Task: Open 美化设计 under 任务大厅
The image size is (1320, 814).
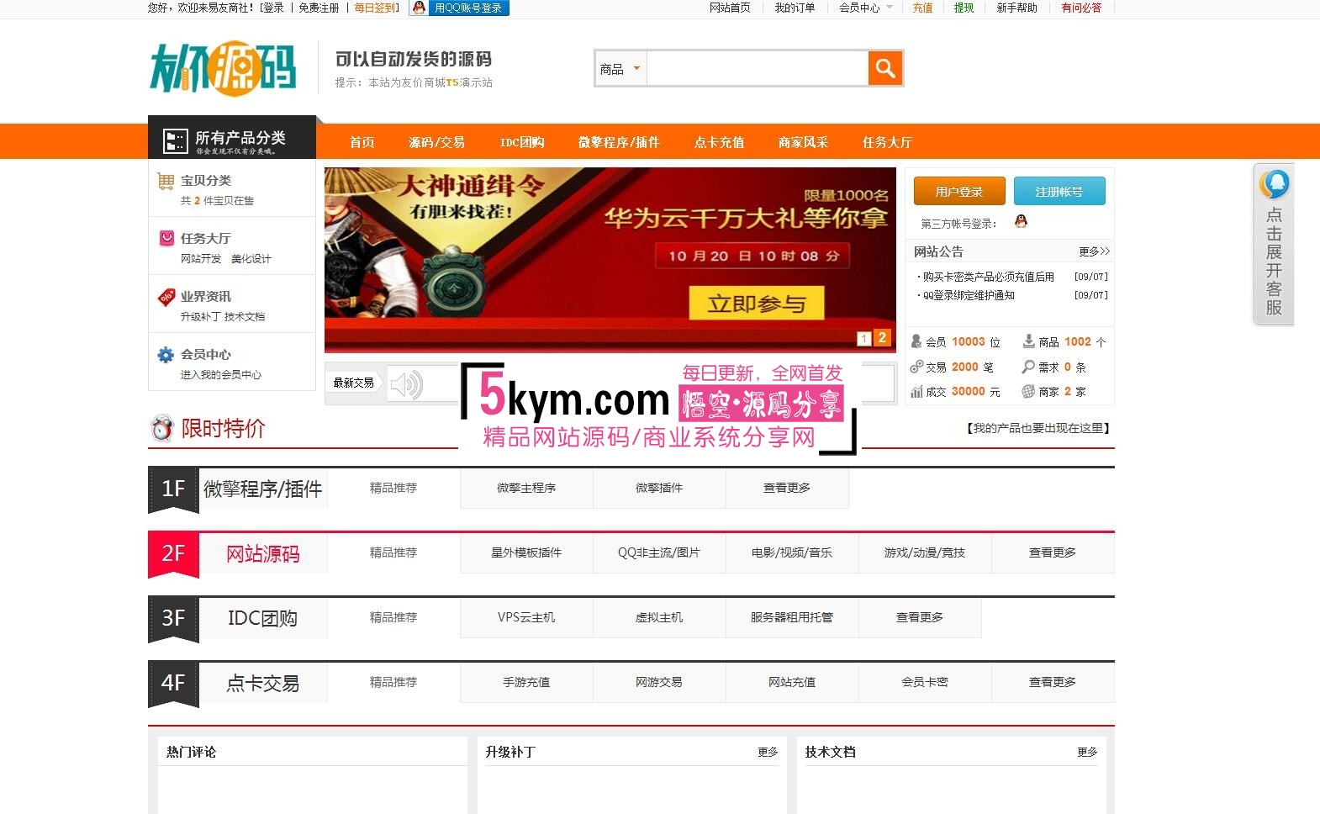Action: [251, 259]
